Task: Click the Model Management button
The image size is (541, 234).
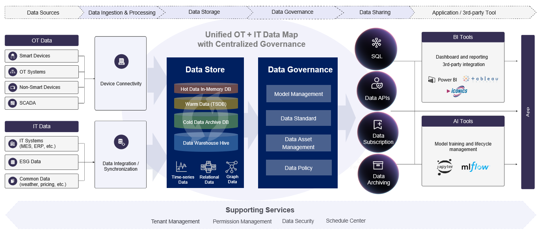Action: coord(298,94)
